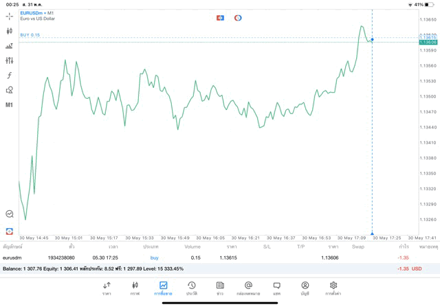Viewport: 440px width, 307px height.
Task: Click the BUY 0.15 order line label
Action: tap(30, 35)
